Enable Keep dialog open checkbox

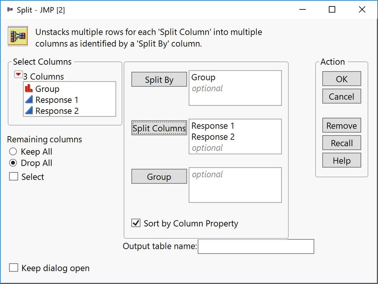point(14,268)
